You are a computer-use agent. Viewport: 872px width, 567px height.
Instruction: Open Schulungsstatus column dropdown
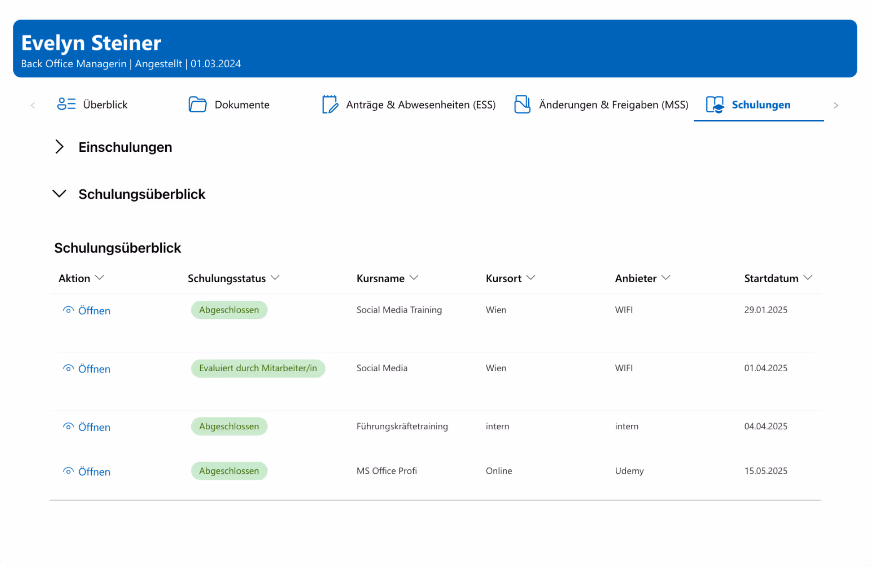pyautogui.click(x=275, y=278)
